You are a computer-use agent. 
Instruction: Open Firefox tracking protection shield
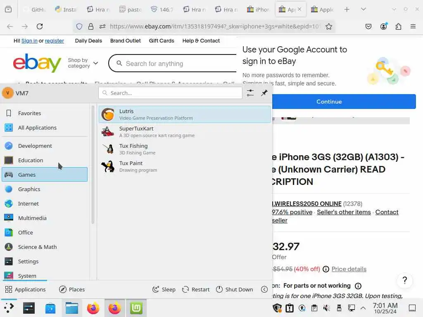pyautogui.click(x=79, y=26)
